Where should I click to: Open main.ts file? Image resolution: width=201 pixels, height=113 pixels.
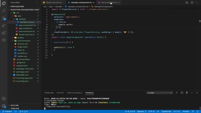21,50
